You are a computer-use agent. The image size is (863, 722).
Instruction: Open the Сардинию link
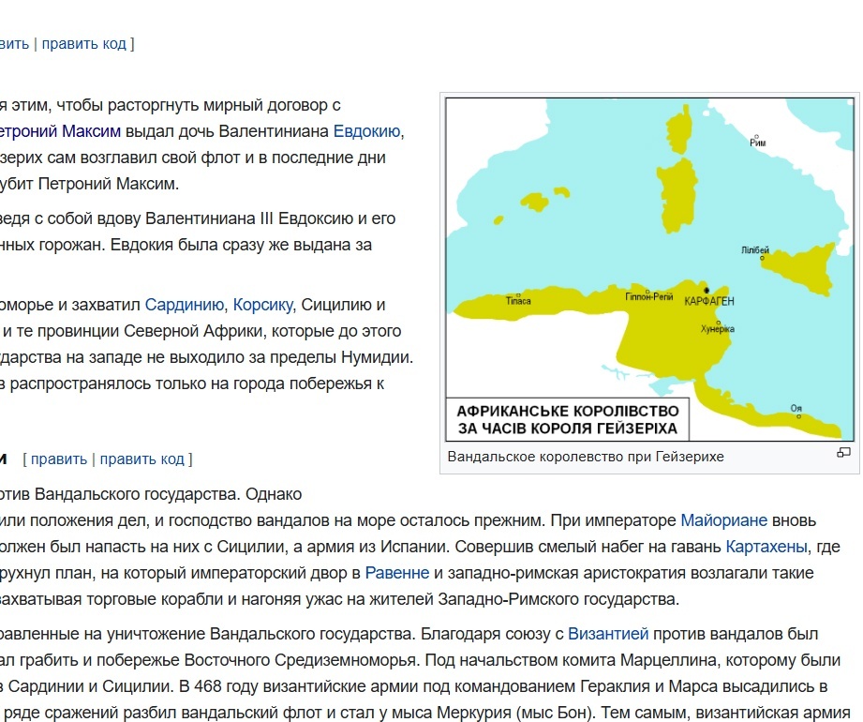pos(185,305)
